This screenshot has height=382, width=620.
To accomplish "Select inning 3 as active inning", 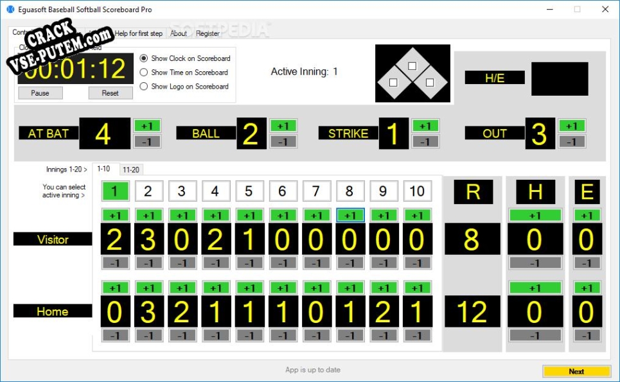I will tap(182, 191).
